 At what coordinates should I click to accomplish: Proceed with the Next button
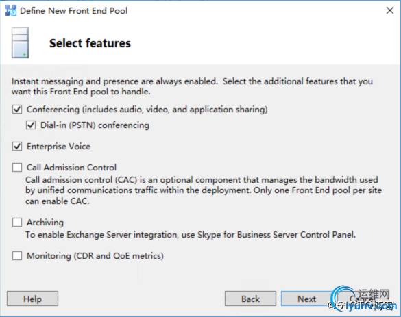(x=306, y=299)
